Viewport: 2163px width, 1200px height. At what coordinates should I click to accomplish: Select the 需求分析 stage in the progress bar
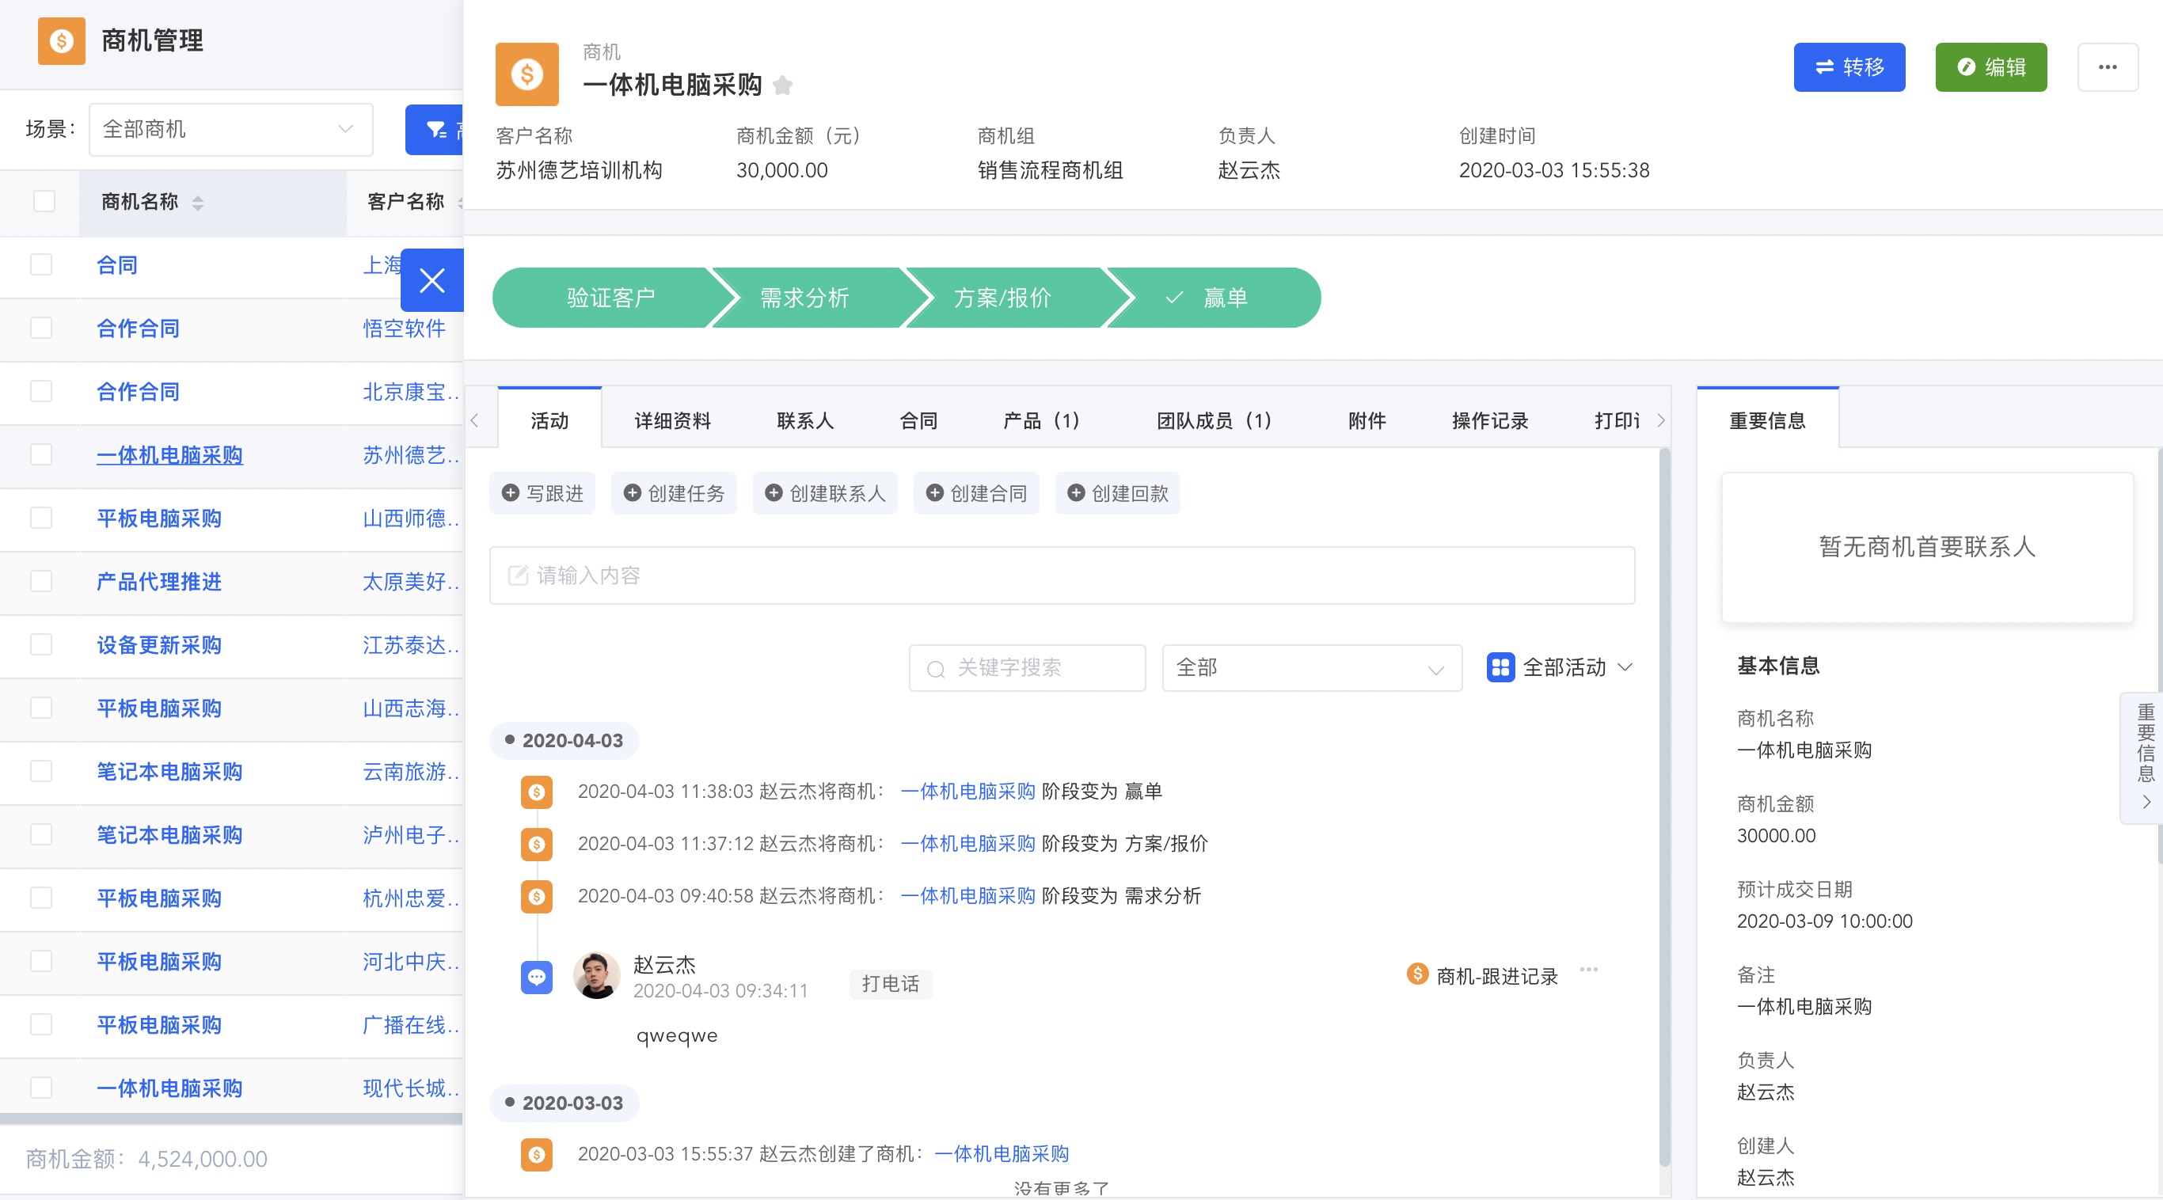(804, 298)
